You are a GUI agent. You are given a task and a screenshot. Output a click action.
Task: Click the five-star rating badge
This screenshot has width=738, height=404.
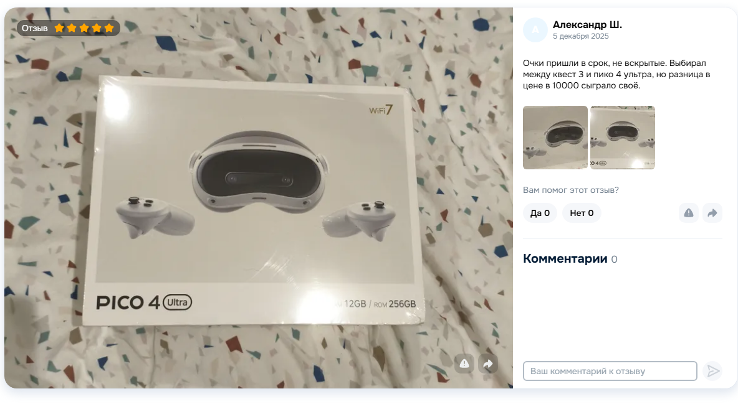(x=69, y=28)
